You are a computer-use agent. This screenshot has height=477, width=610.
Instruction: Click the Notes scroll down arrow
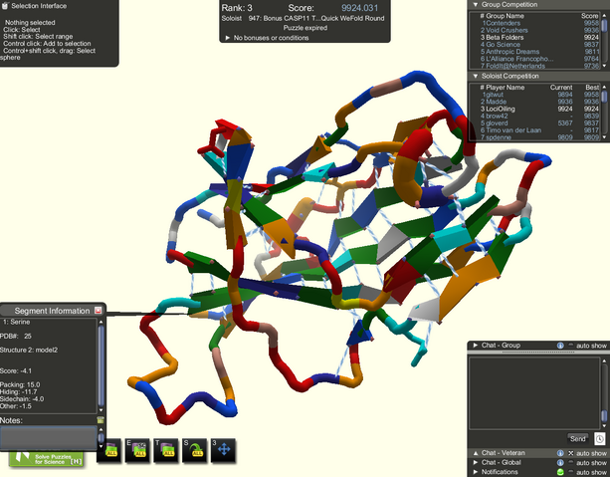pos(101,446)
